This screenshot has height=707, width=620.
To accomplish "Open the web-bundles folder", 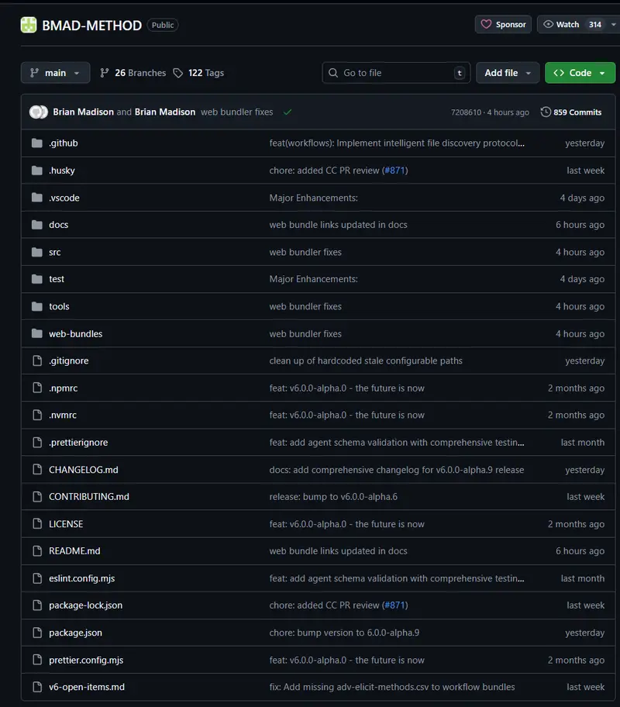I will 75,333.
